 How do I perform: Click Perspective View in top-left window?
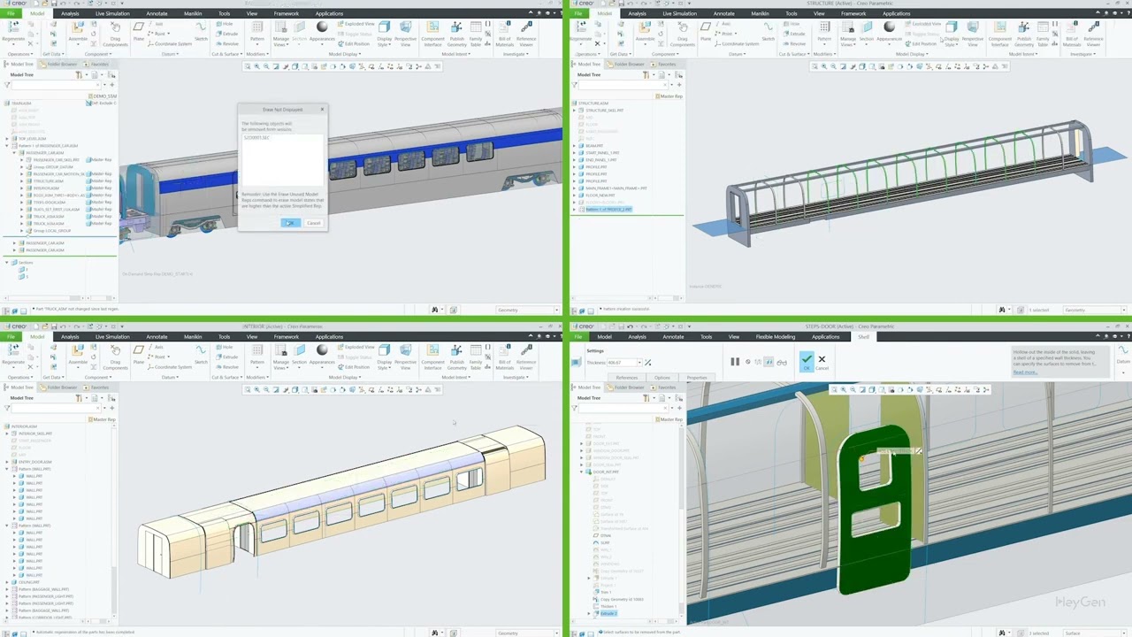coord(405,34)
